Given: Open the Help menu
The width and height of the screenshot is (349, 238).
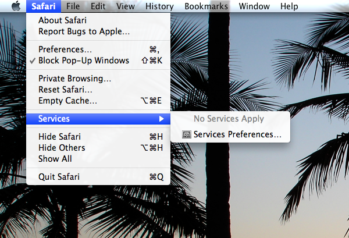Looking at the screenshot, I should [289, 6].
